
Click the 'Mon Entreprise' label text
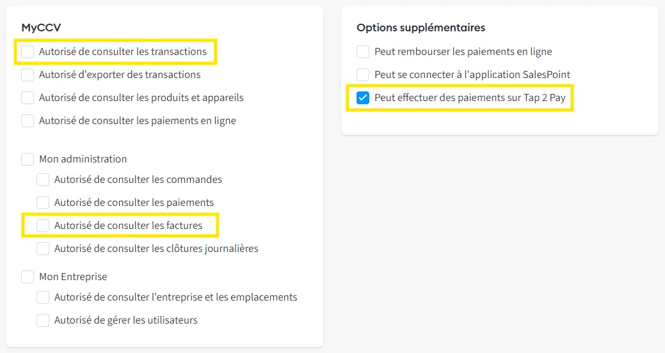(x=73, y=277)
